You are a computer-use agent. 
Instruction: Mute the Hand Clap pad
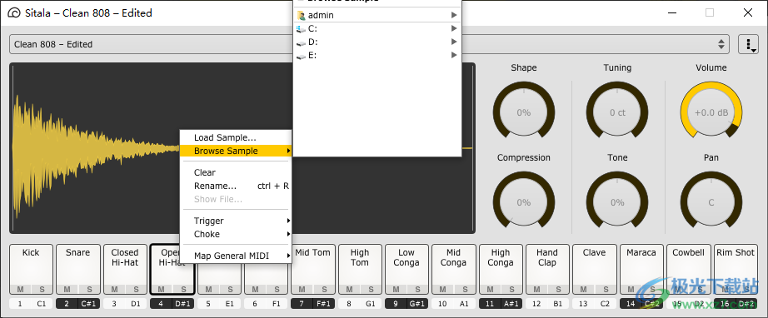[x=536, y=289]
